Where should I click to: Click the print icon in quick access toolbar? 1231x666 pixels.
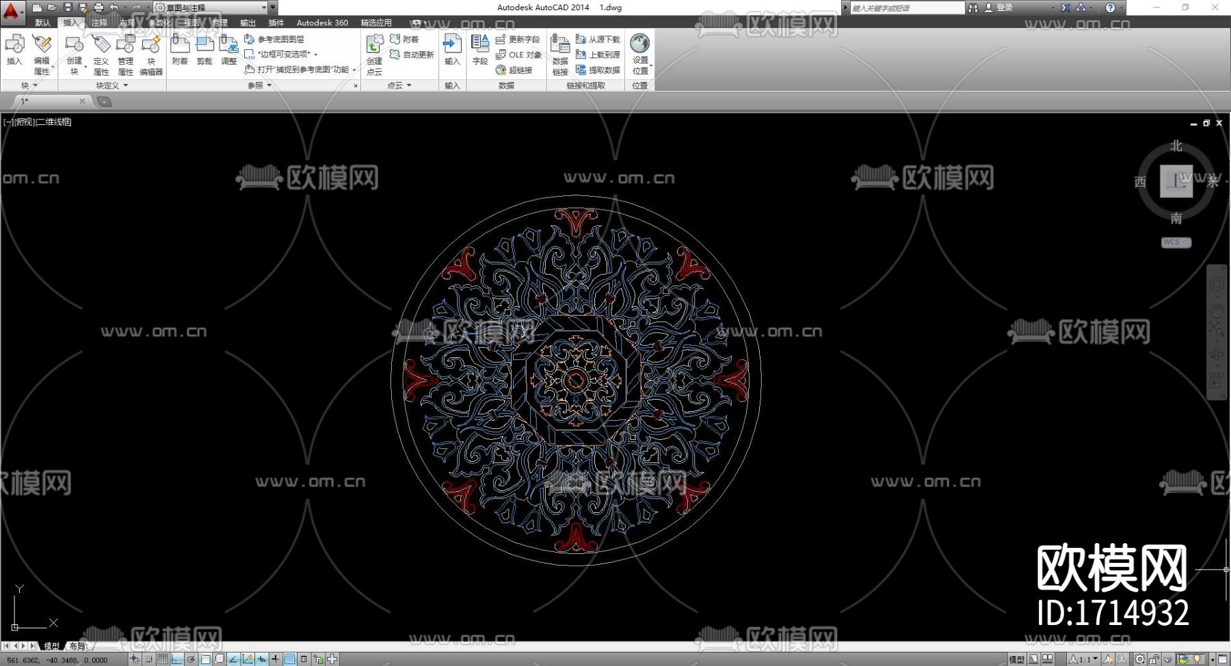click(98, 8)
